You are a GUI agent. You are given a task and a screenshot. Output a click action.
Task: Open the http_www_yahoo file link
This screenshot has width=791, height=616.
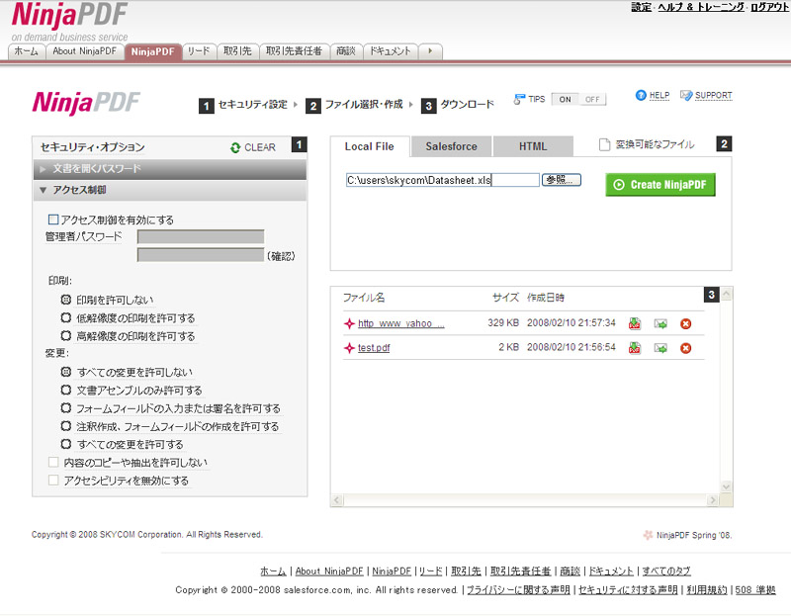[401, 323]
